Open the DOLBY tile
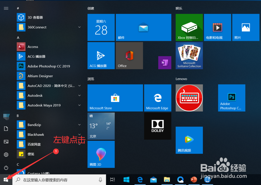This screenshot has width=261, height=185. 158,126
